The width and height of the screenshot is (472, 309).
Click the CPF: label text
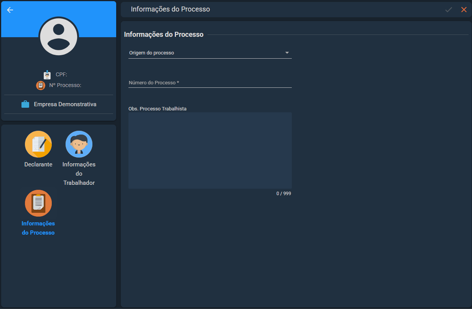pyautogui.click(x=61, y=75)
